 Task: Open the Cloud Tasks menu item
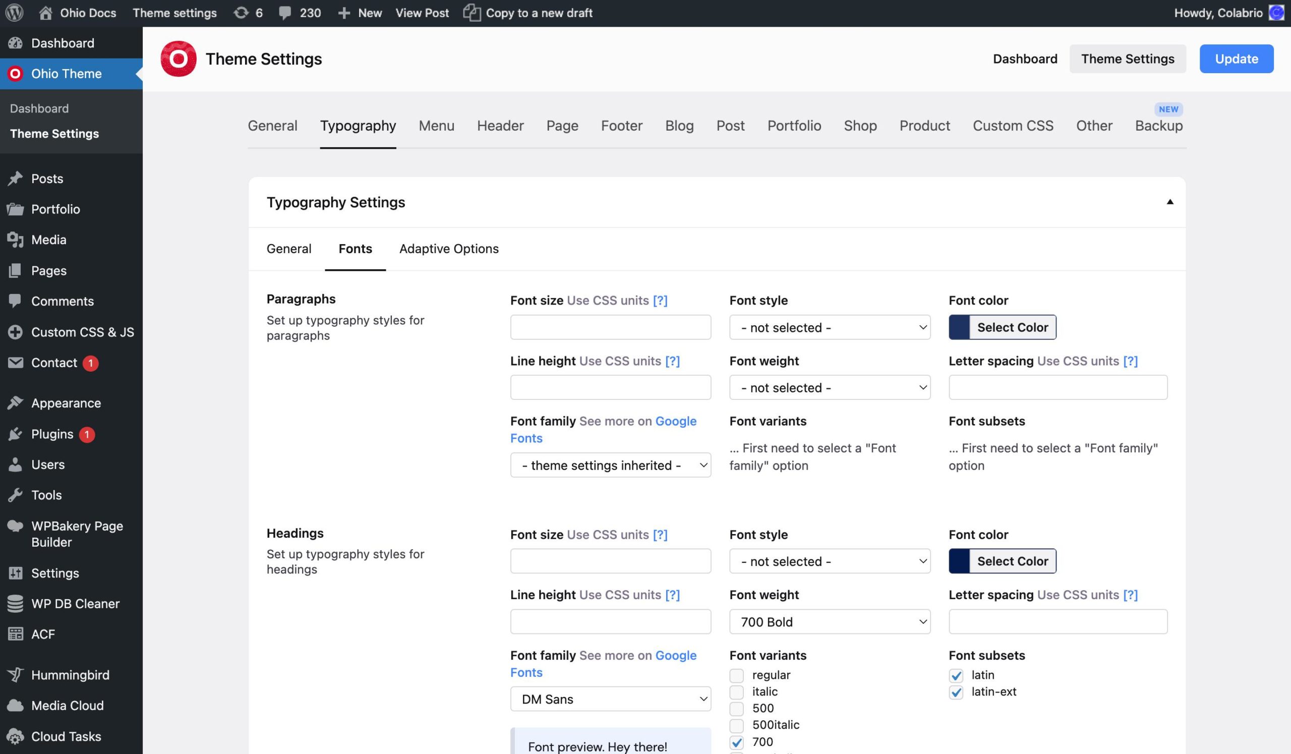tap(71, 736)
